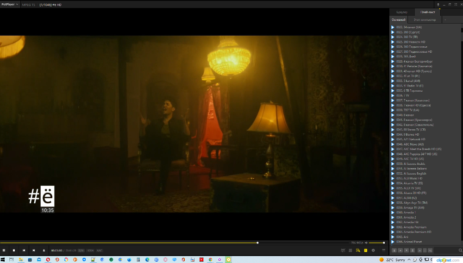463x263 pixels.
Task: Switch to the Браузер tab
Action: click(x=402, y=12)
